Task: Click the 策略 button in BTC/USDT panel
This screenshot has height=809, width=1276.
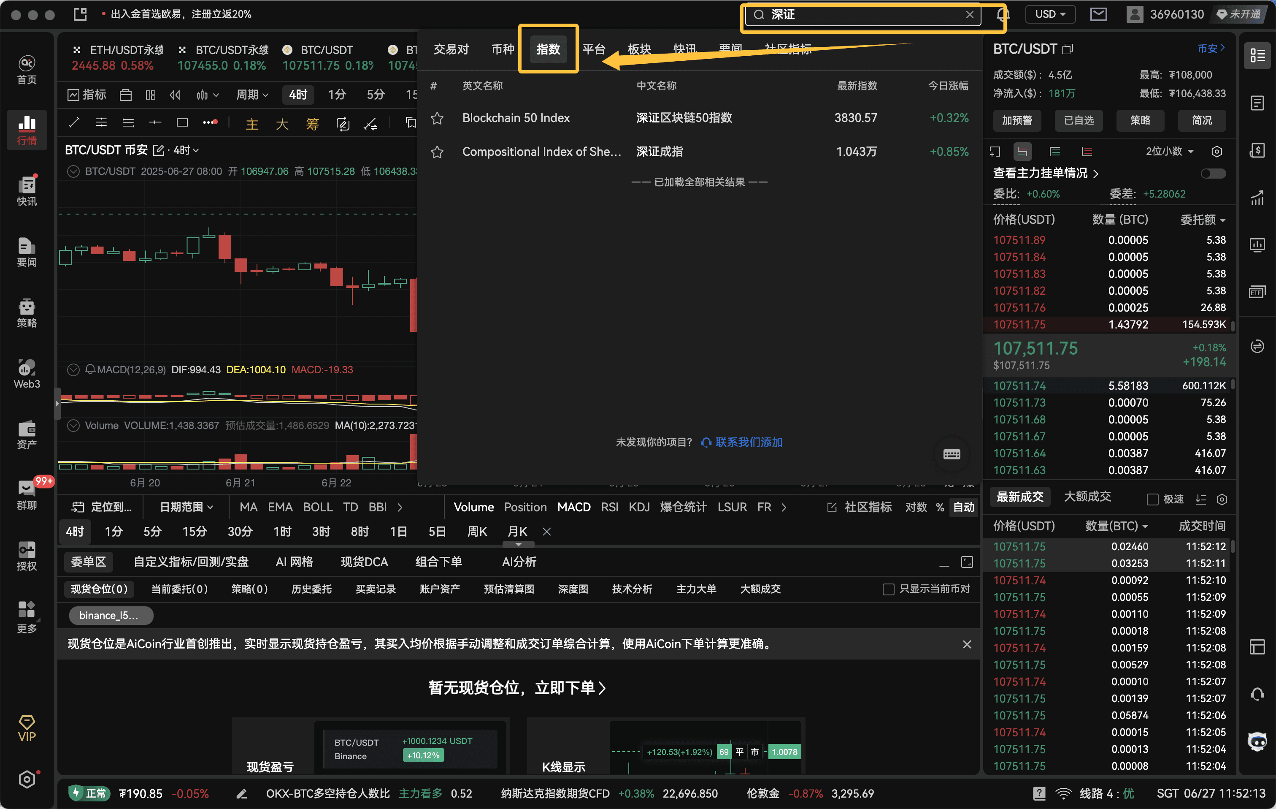Action: click(1140, 121)
